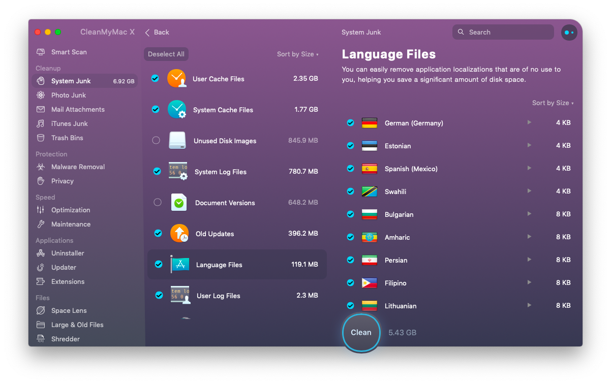Expand the Persian row arrow
The height and width of the screenshot is (384, 611).
point(529,260)
